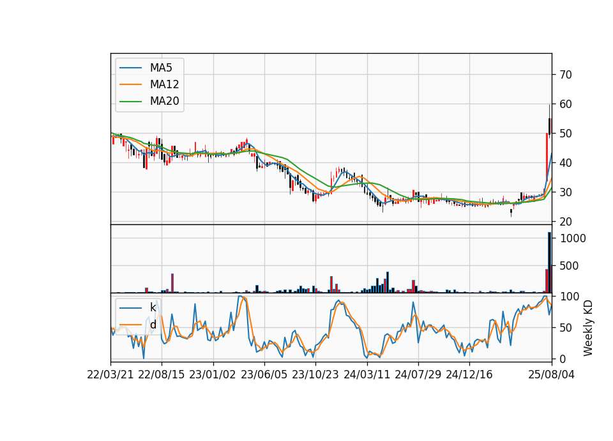Click the 22/08/15 date tick label
The width and height of the screenshot is (613, 441).
point(162,375)
